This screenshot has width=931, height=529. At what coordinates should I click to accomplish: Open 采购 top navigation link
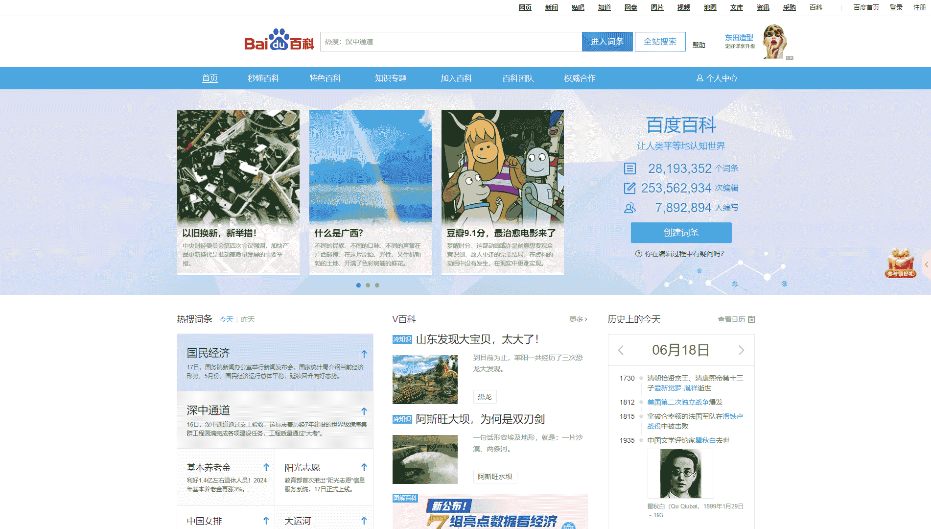(789, 7)
